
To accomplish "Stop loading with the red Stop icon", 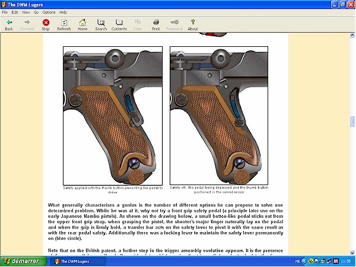I will (46, 25).
